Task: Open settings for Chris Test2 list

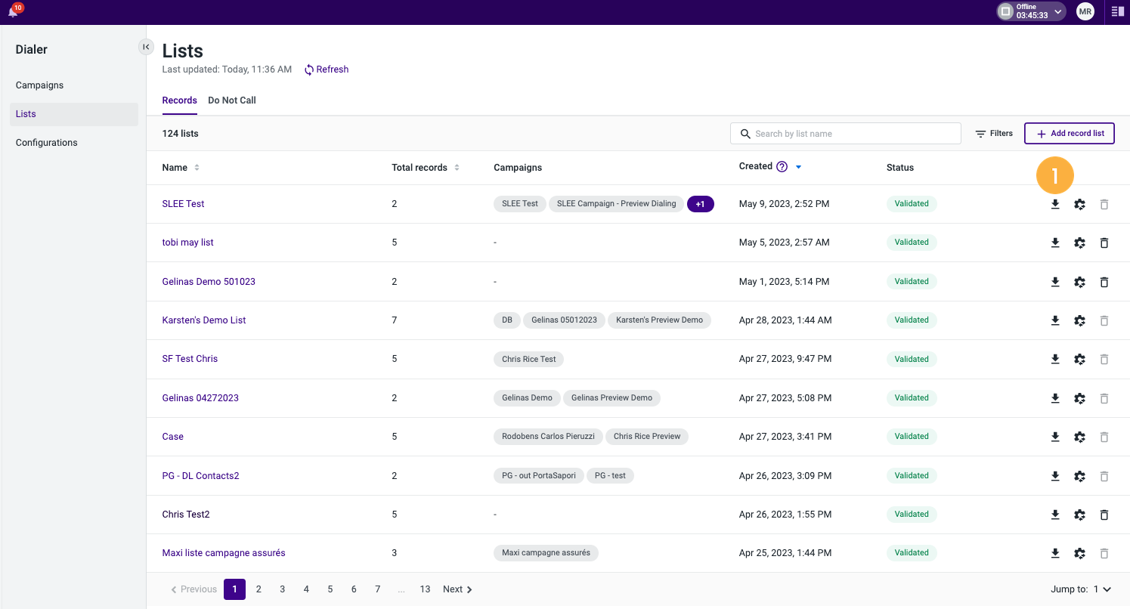Action: [1079, 515]
